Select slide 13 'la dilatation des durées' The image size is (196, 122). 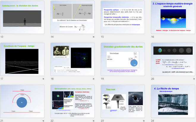click(23, 17)
